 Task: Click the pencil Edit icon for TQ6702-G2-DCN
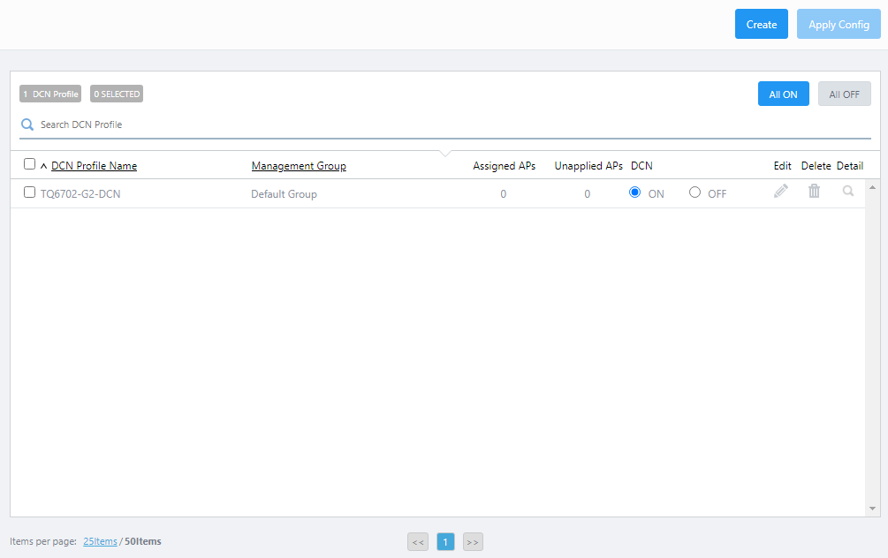[781, 191]
